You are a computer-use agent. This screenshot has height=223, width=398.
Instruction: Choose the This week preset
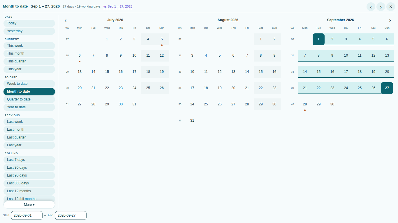(29, 46)
